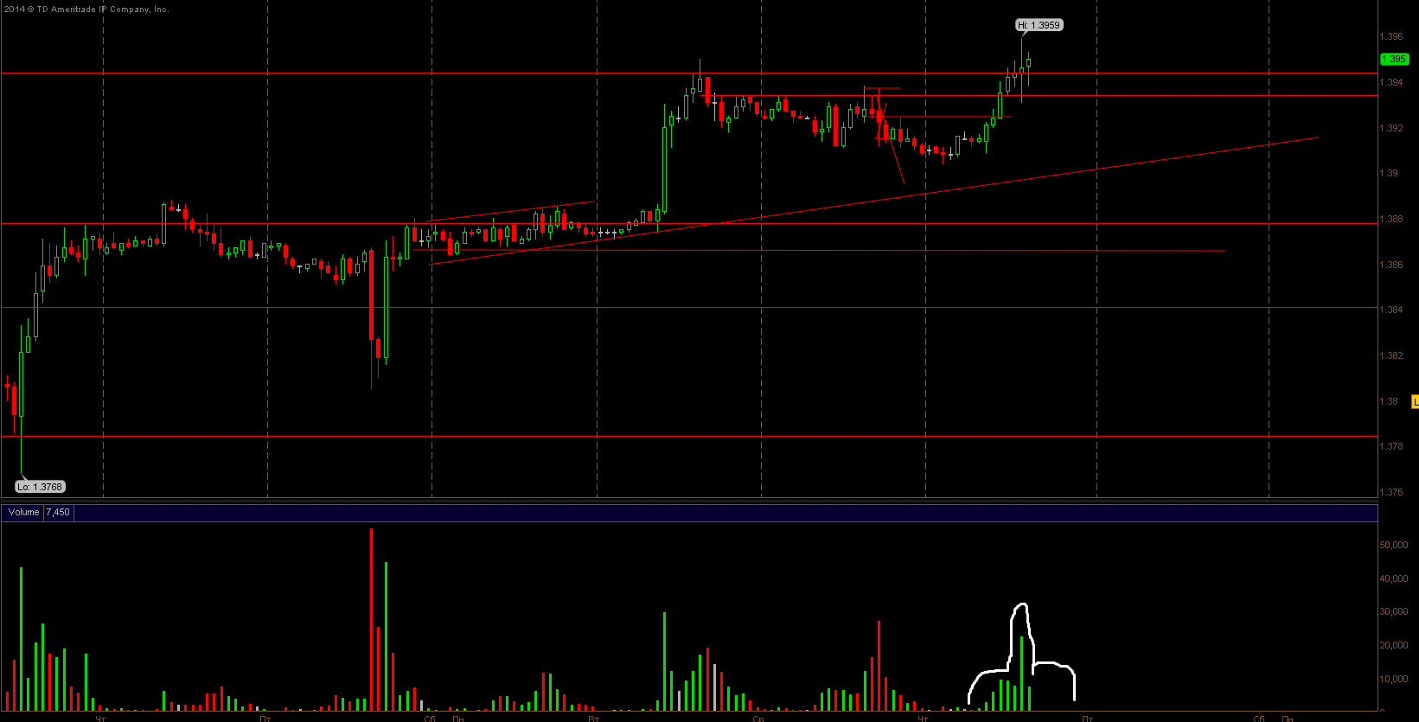Viewport: 1419px width, 722px height.
Task: Click the Volume study label
Action: tap(23, 512)
